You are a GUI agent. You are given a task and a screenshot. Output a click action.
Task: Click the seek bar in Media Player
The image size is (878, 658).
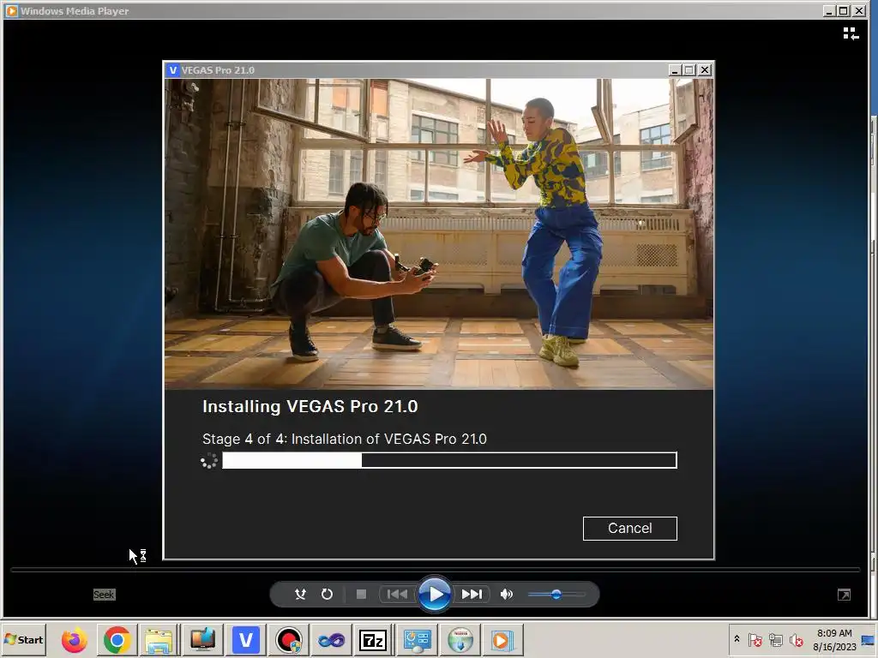pyautogui.click(x=435, y=570)
